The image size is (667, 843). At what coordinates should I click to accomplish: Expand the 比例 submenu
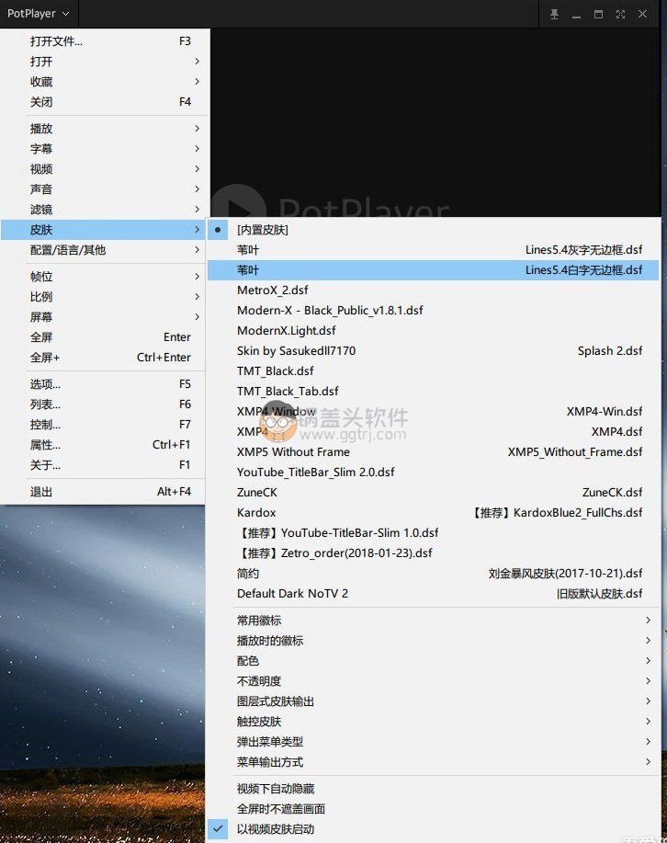104,297
